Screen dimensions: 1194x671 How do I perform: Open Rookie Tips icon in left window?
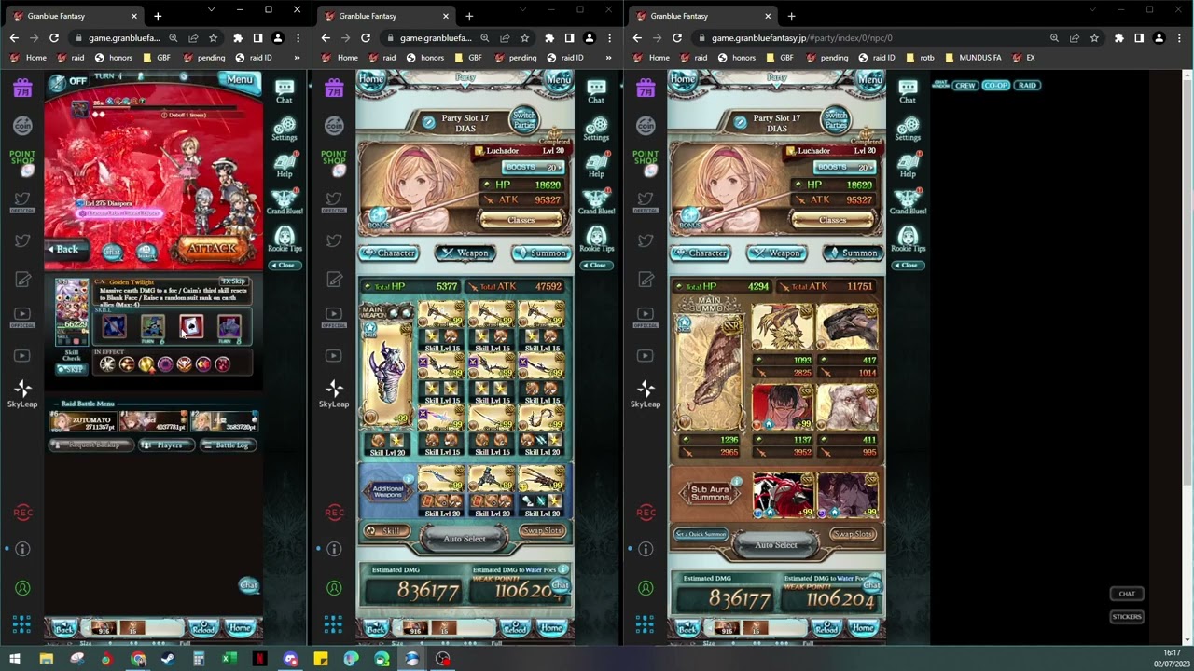click(285, 240)
